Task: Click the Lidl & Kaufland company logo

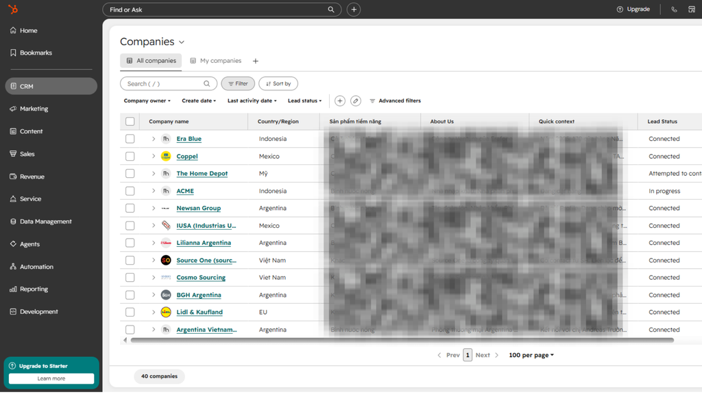Action: (x=166, y=312)
